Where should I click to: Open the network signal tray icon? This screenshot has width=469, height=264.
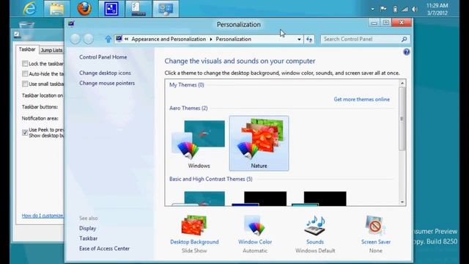(x=405, y=10)
